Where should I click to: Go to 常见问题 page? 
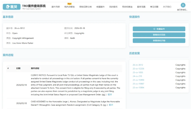154,7
